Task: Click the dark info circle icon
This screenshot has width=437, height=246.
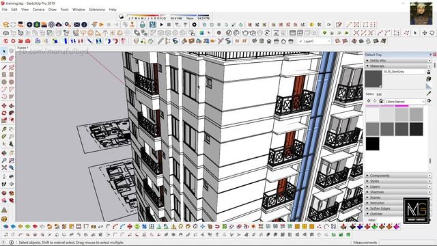Action: pyautogui.click(x=84, y=25)
